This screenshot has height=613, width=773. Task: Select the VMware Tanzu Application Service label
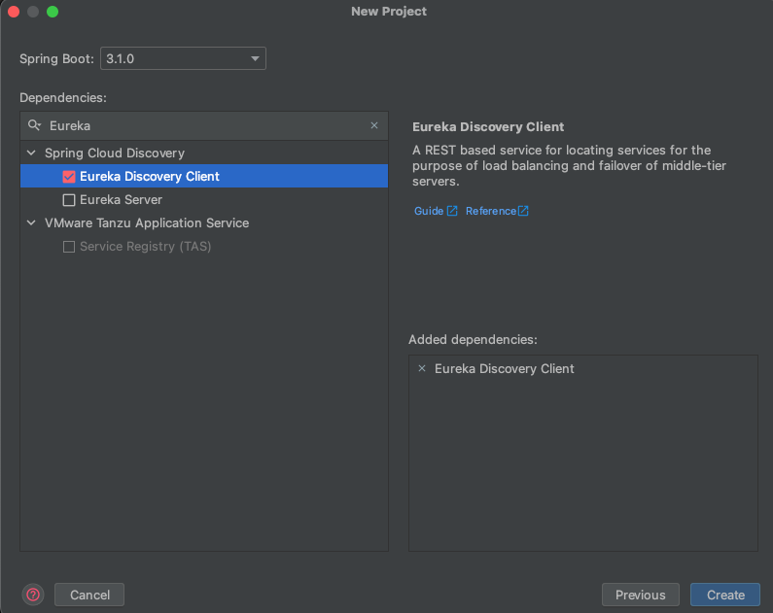(x=147, y=222)
